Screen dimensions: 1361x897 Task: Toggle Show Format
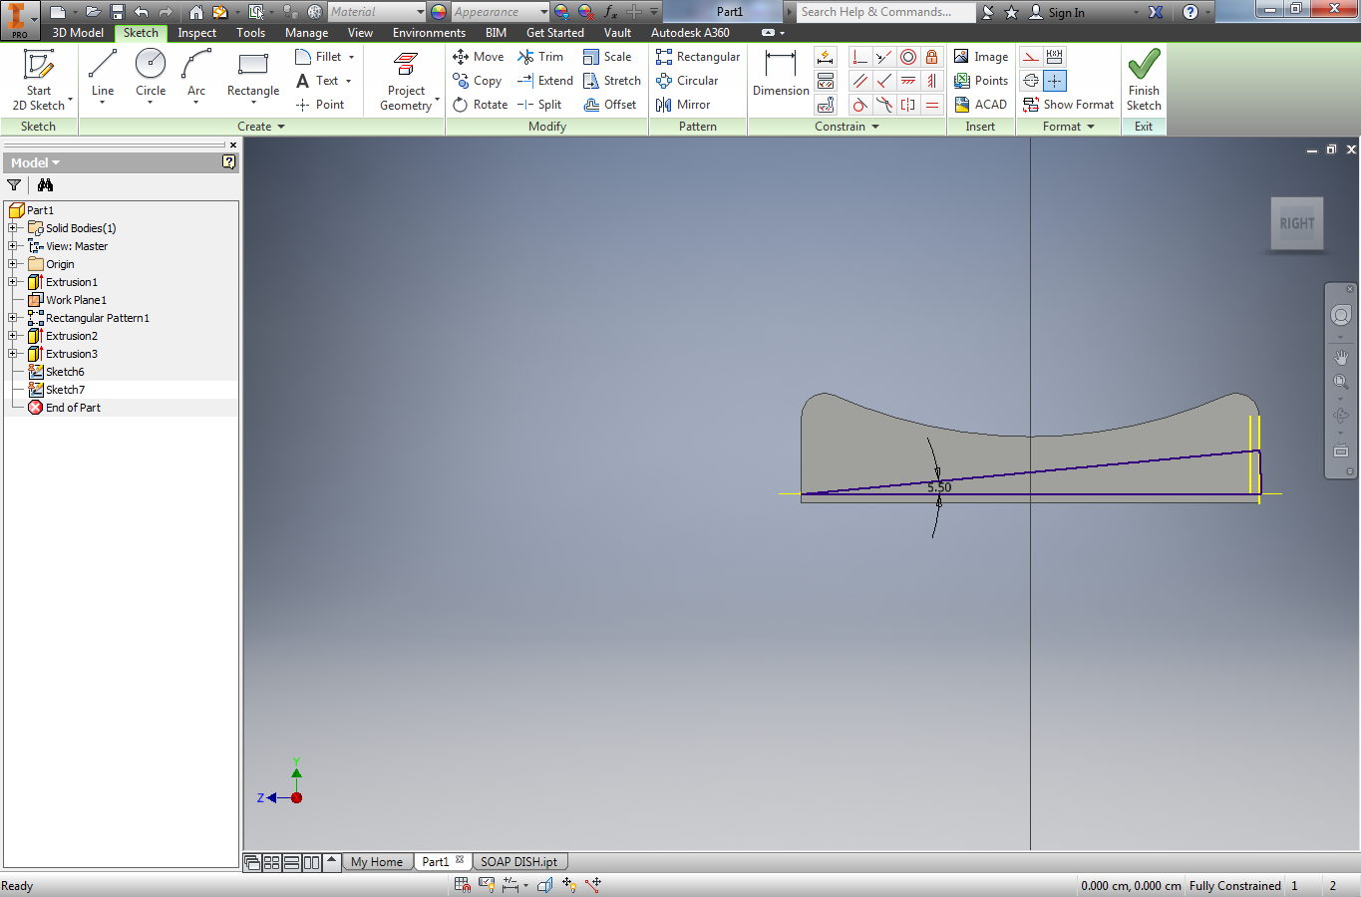pos(1069,105)
